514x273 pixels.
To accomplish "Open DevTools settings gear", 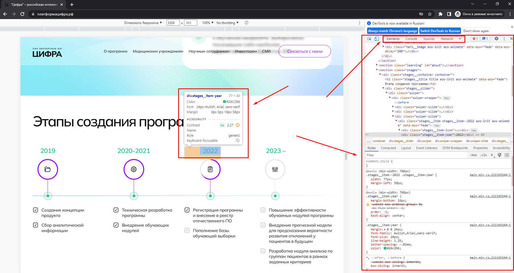I will (x=497, y=39).
